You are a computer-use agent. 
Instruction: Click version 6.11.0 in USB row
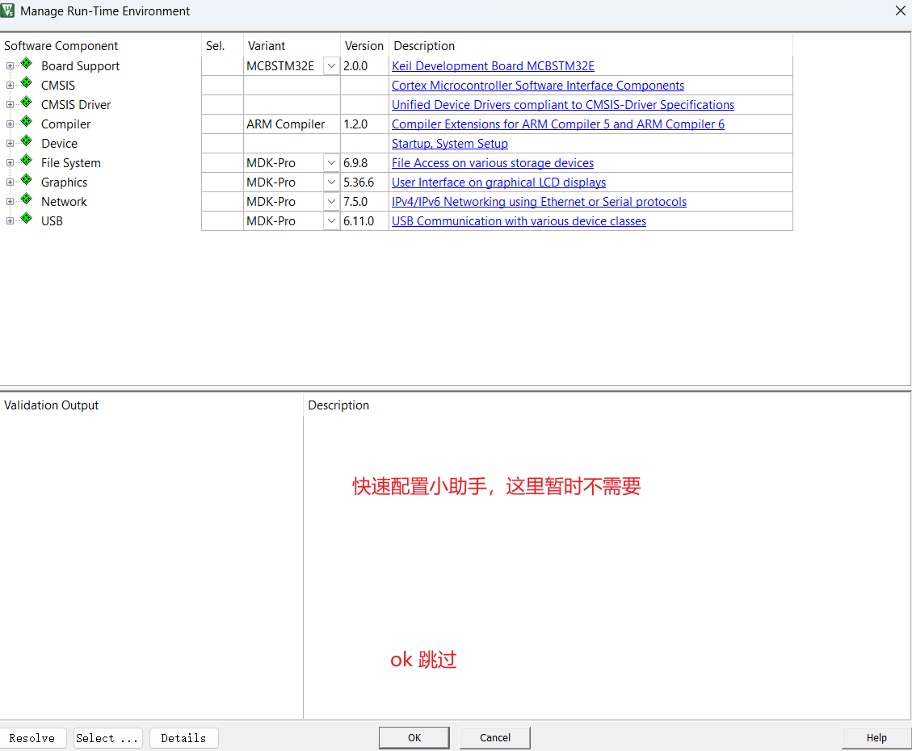[359, 221]
